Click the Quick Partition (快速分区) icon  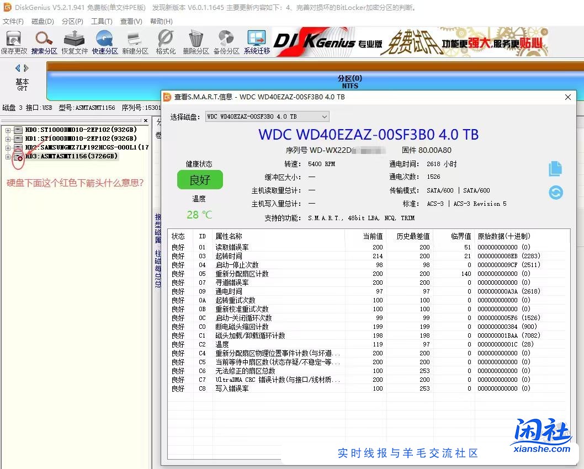click(105, 42)
